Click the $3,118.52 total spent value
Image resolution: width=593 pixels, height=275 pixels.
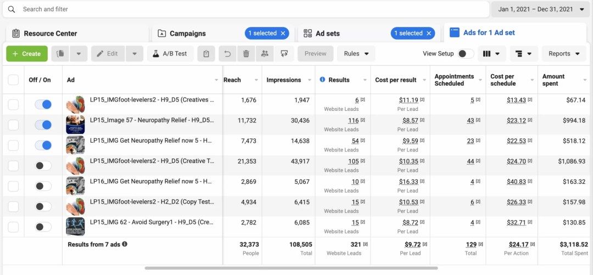(574, 244)
